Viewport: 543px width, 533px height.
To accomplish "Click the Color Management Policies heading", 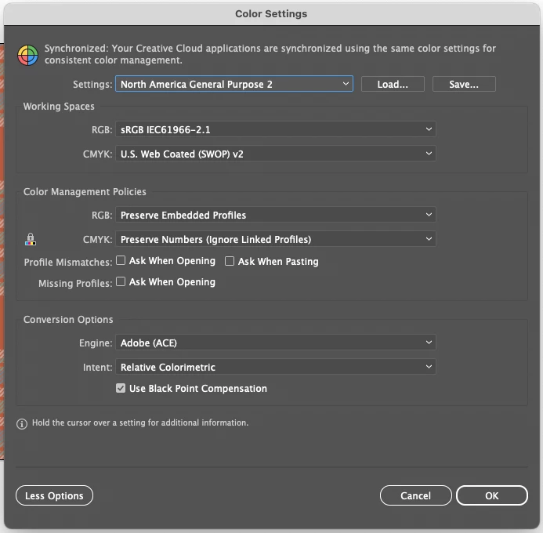I will 85,191.
